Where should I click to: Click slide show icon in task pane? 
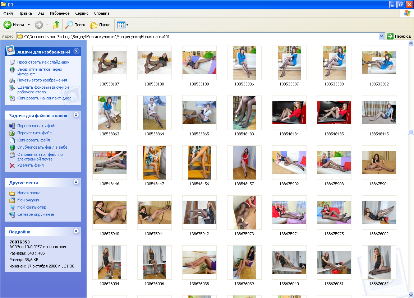(12, 62)
